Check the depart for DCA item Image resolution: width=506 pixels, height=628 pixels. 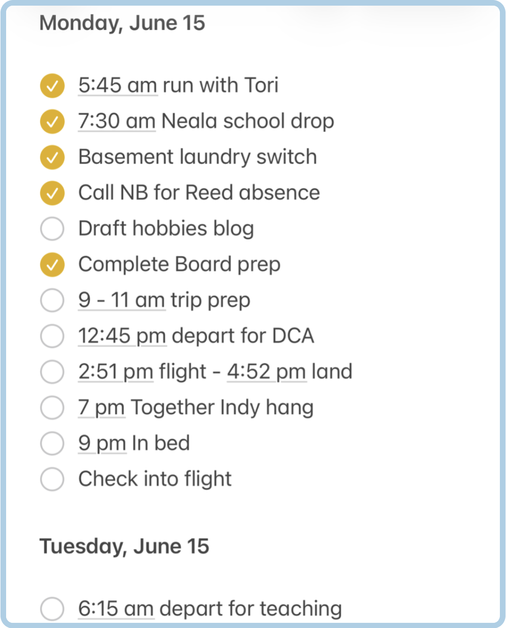tap(52, 336)
